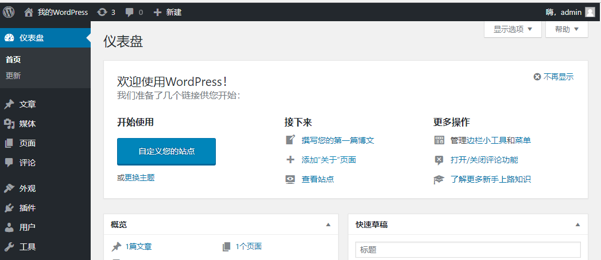Select the 首页 submenu item
601x260 pixels.
coord(13,60)
